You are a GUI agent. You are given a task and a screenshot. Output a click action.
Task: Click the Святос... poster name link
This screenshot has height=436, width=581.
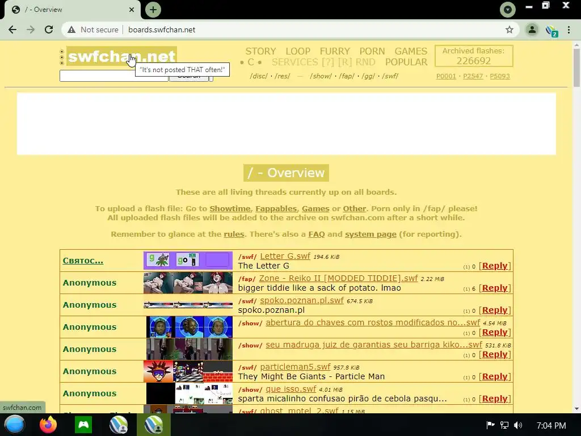click(83, 261)
